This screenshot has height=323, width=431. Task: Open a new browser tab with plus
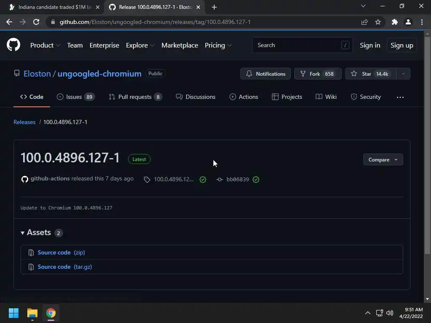(214, 7)
